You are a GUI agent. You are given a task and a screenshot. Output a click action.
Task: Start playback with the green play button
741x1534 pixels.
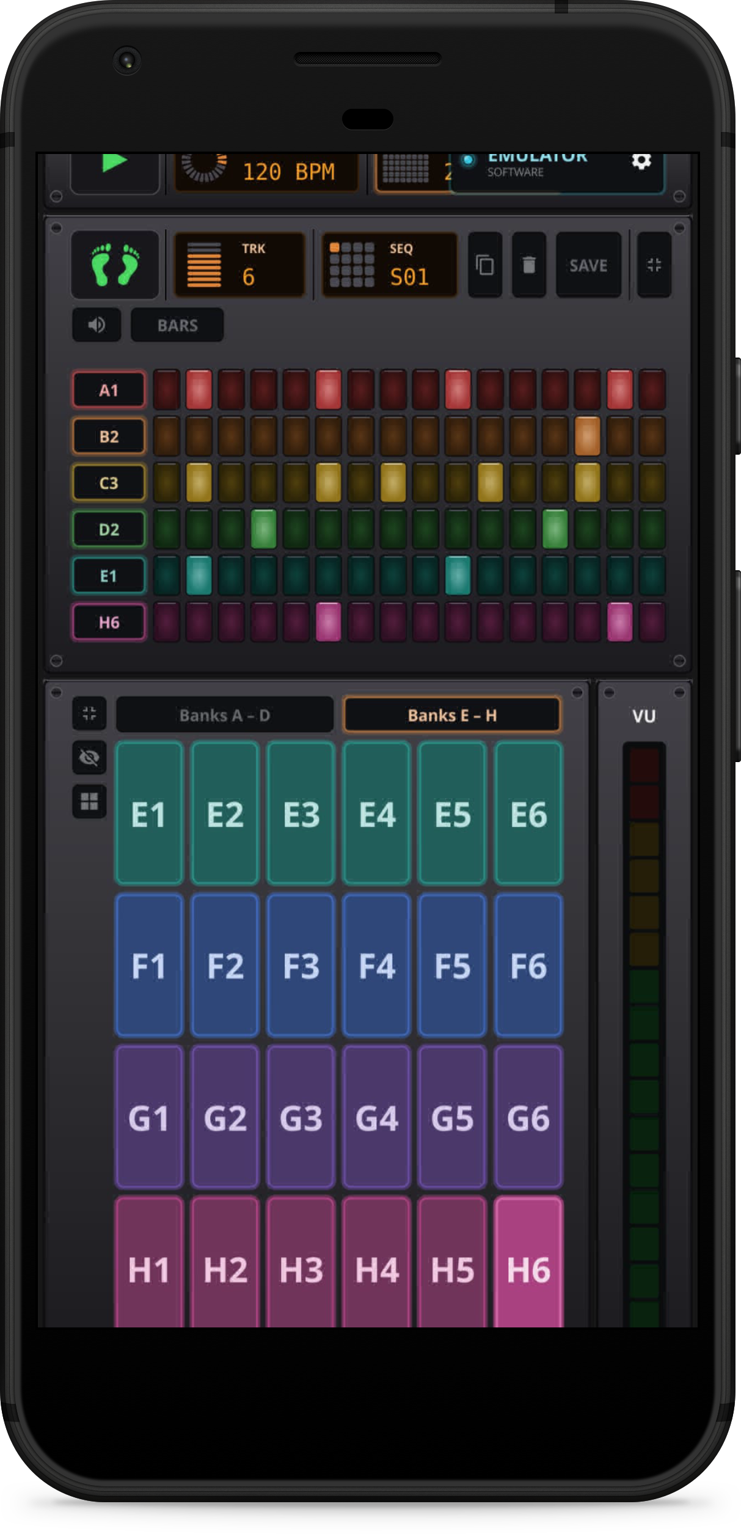point(114,172)
